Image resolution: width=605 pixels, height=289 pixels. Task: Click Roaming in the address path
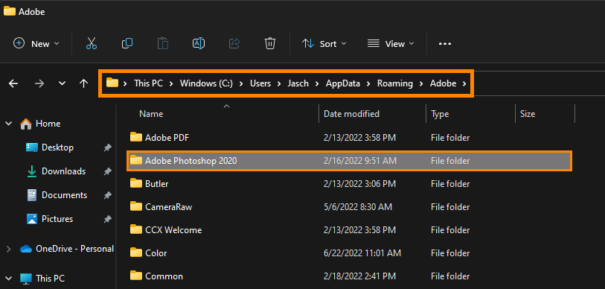coord(395,83)
